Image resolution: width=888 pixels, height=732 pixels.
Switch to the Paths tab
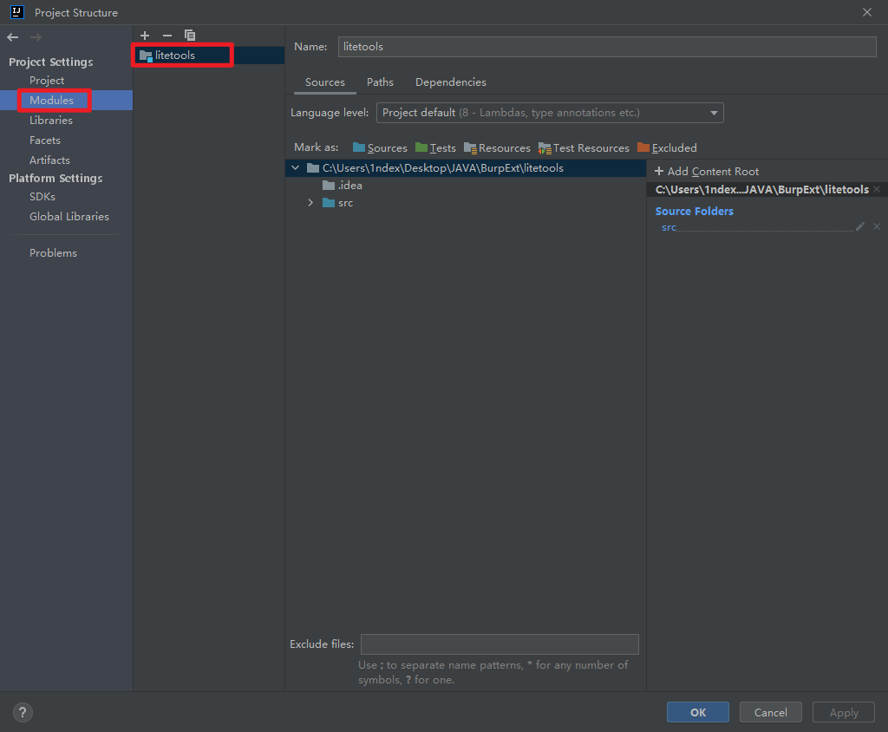point(380,82)
